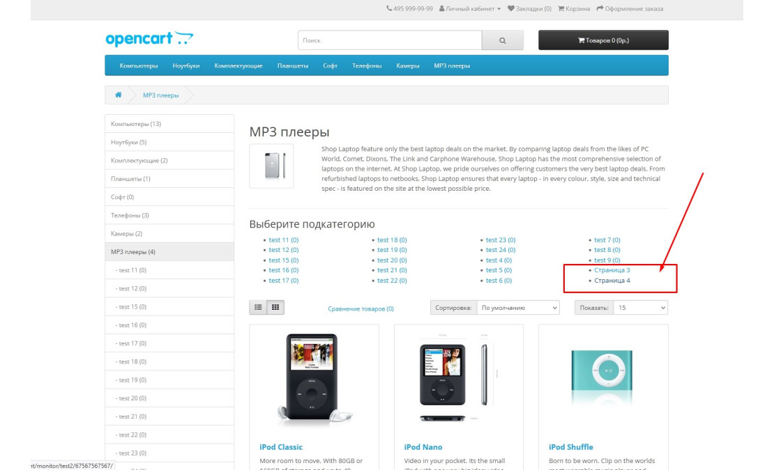
Task: Open sidebar subcategory - test 18 (0)
Action: (169, 361)
